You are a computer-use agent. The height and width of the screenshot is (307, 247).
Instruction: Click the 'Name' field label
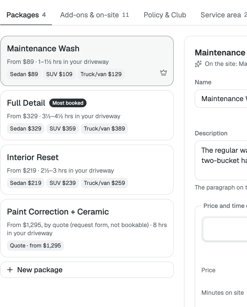(203, 82)
